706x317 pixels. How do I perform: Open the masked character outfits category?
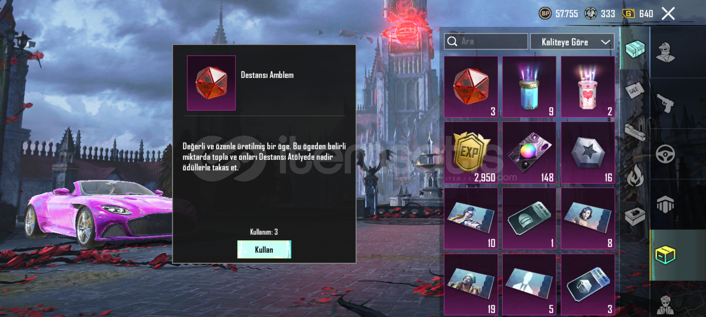point(665,52)
